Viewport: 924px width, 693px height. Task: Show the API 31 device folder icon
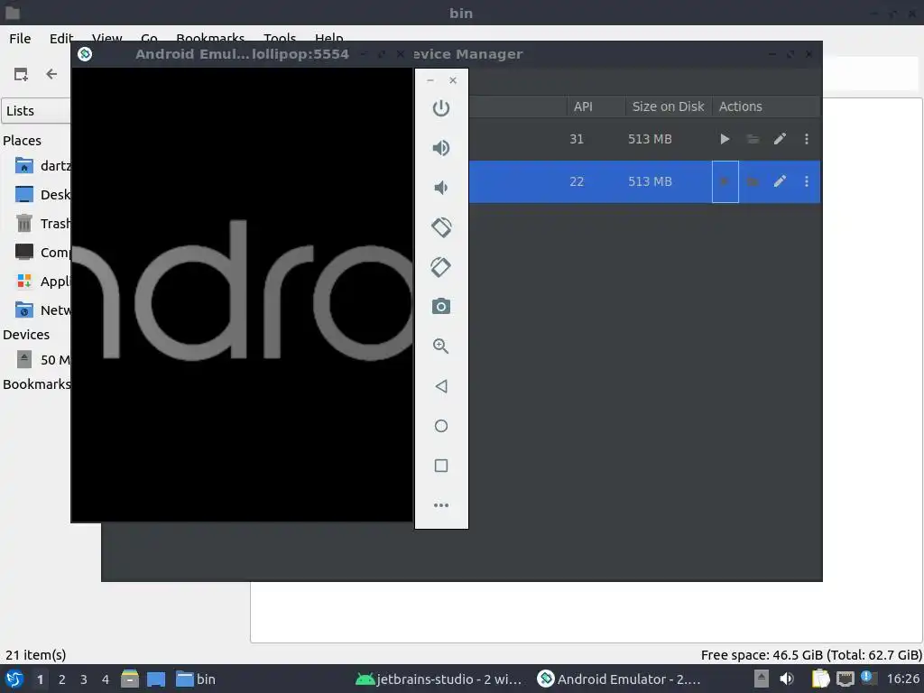coord(753,139)
